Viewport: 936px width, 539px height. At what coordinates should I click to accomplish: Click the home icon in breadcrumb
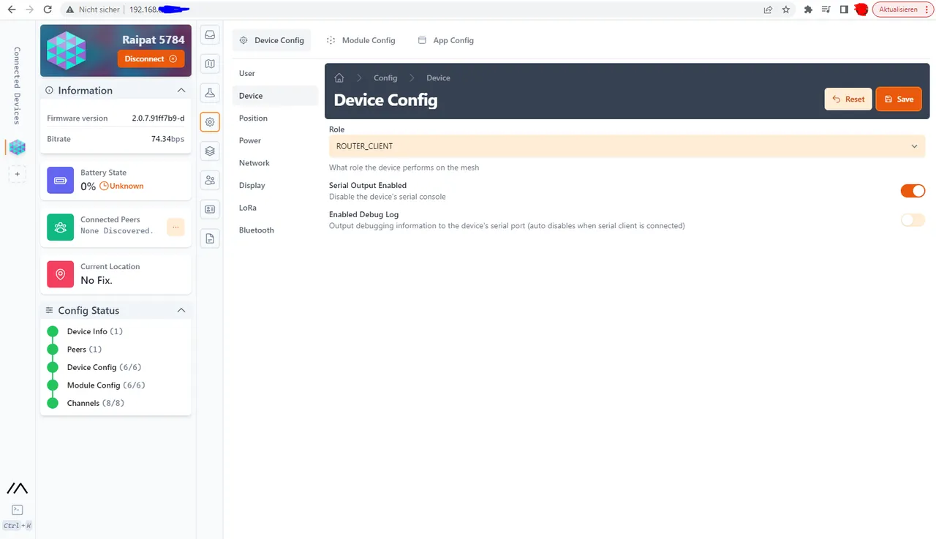pyautogui.click(x=339, y=78)
